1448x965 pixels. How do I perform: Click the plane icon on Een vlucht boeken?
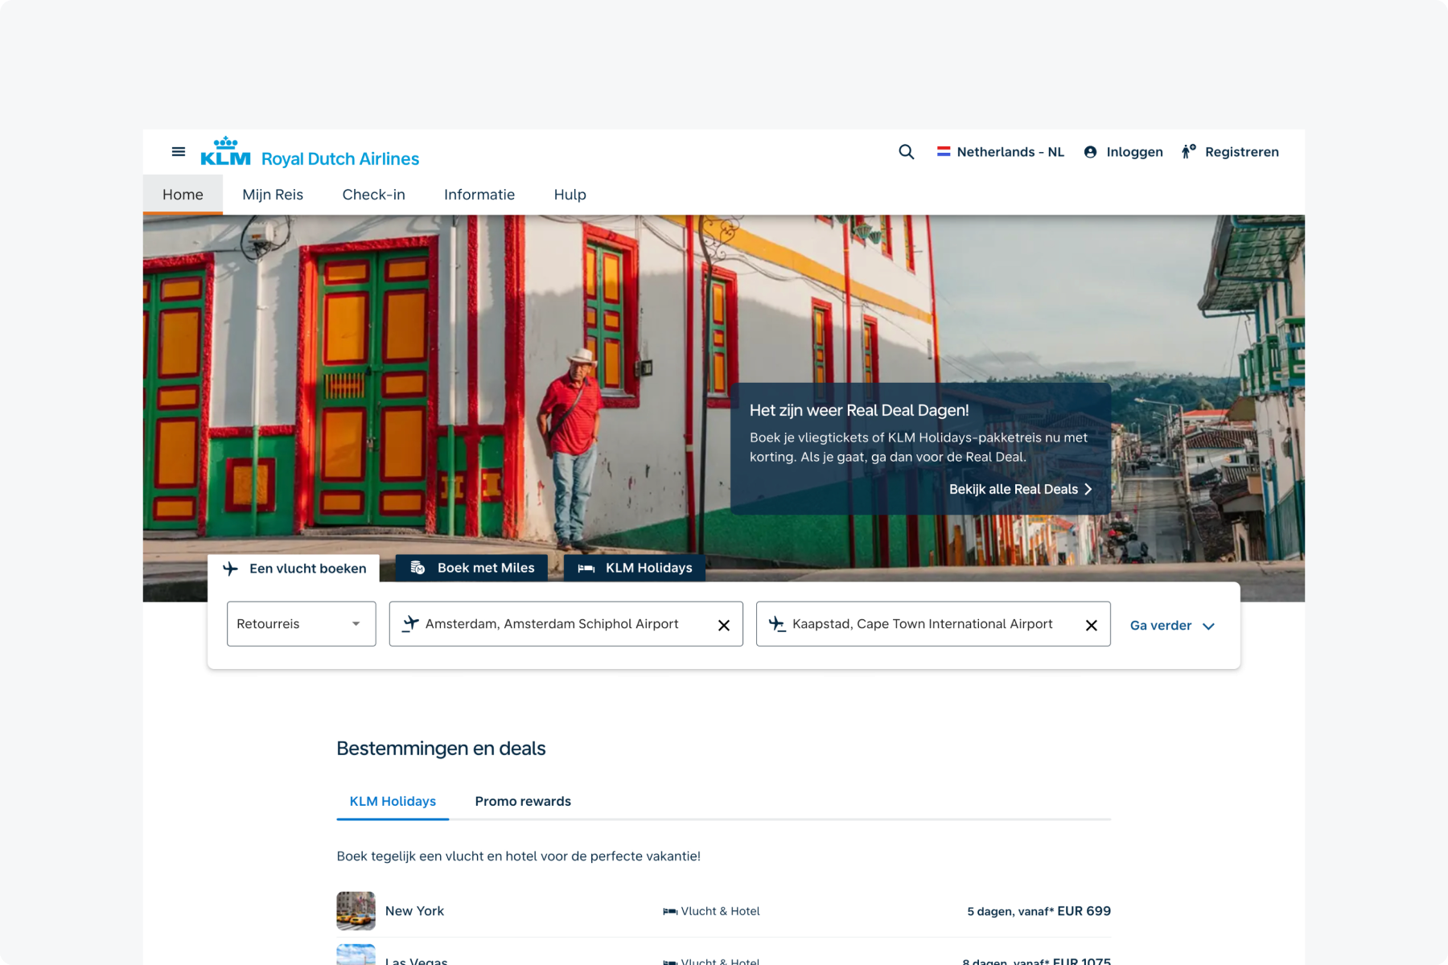[x=230, y=569]
